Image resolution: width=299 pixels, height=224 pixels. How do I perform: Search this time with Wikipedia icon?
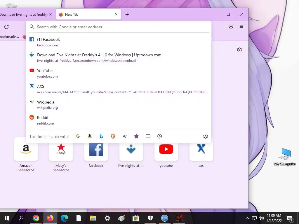point(124,136)
